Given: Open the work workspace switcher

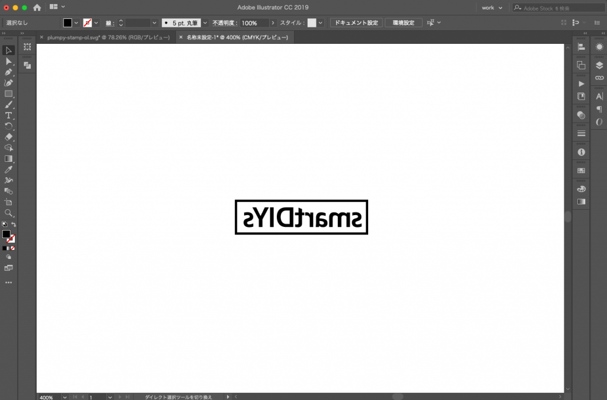Looking at the screenshot, I should [x=491, y=8].
